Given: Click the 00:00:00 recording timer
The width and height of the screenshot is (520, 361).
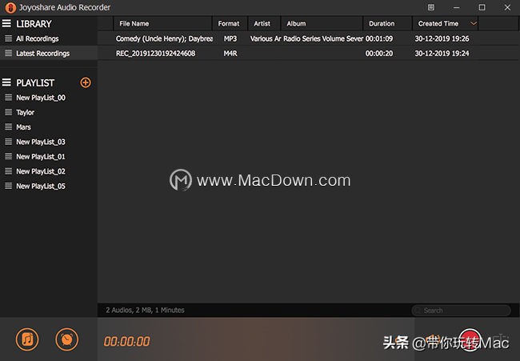Looking at the screenshot, I should tap(126, 342).
